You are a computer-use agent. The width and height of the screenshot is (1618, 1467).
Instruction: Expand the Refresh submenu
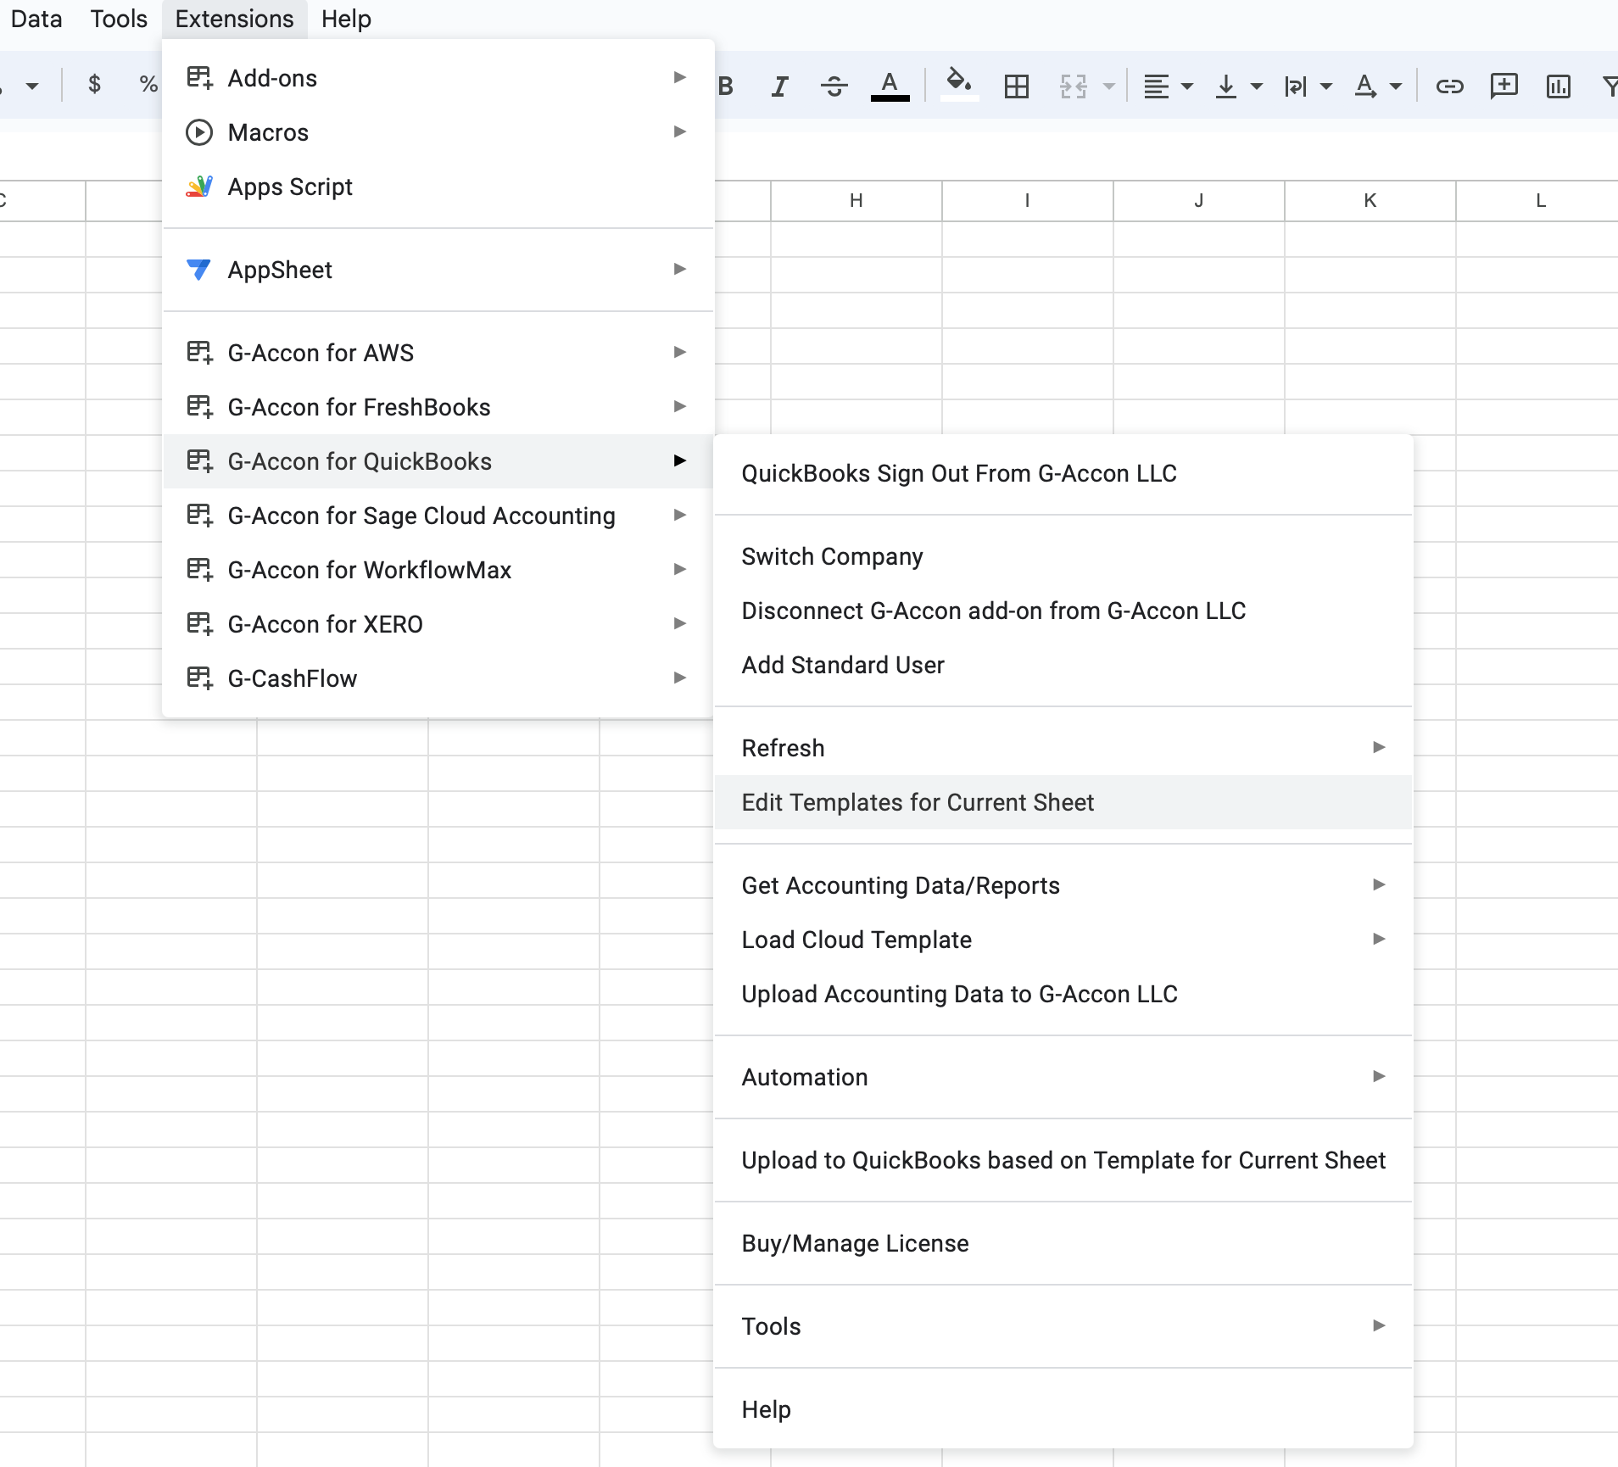[x=1063, y=748]
